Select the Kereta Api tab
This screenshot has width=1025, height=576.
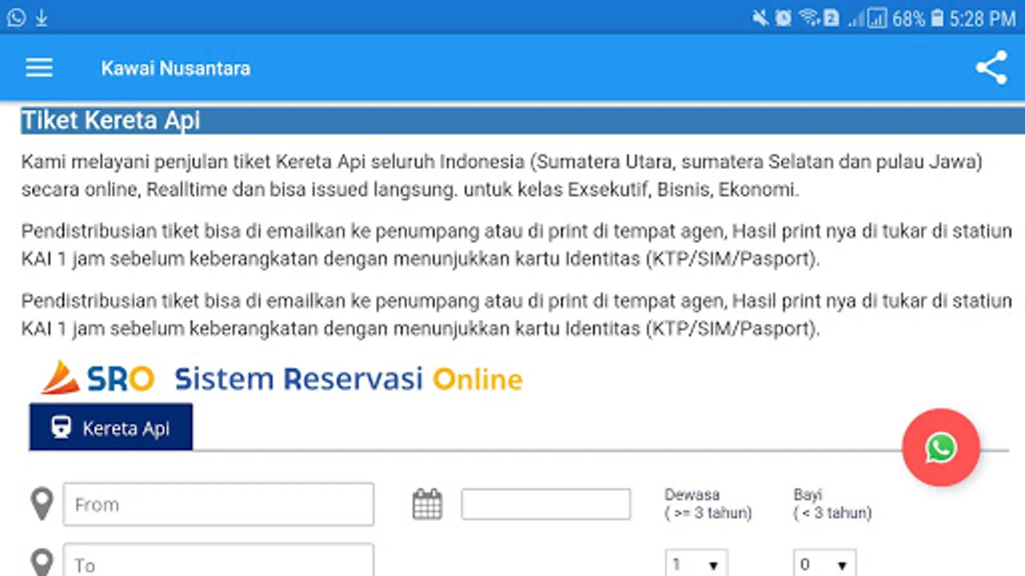(x=111, y=427)
